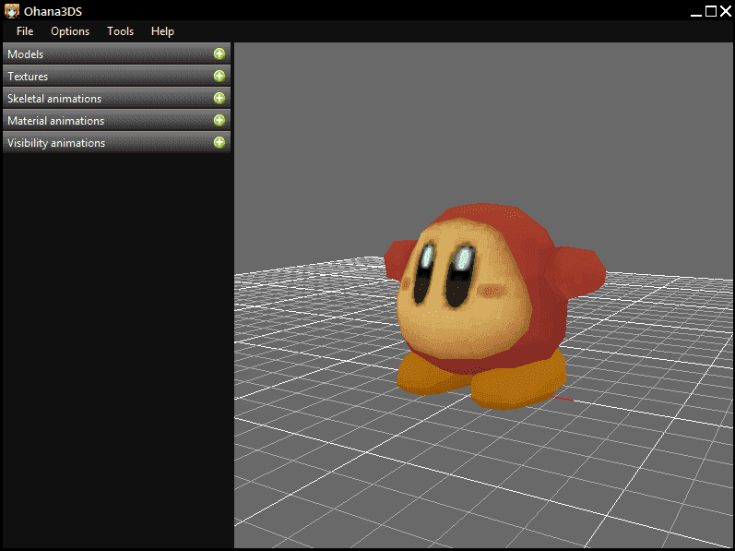Open the Tools menu
The image size is (735, 551).
(x=121, y=31)
